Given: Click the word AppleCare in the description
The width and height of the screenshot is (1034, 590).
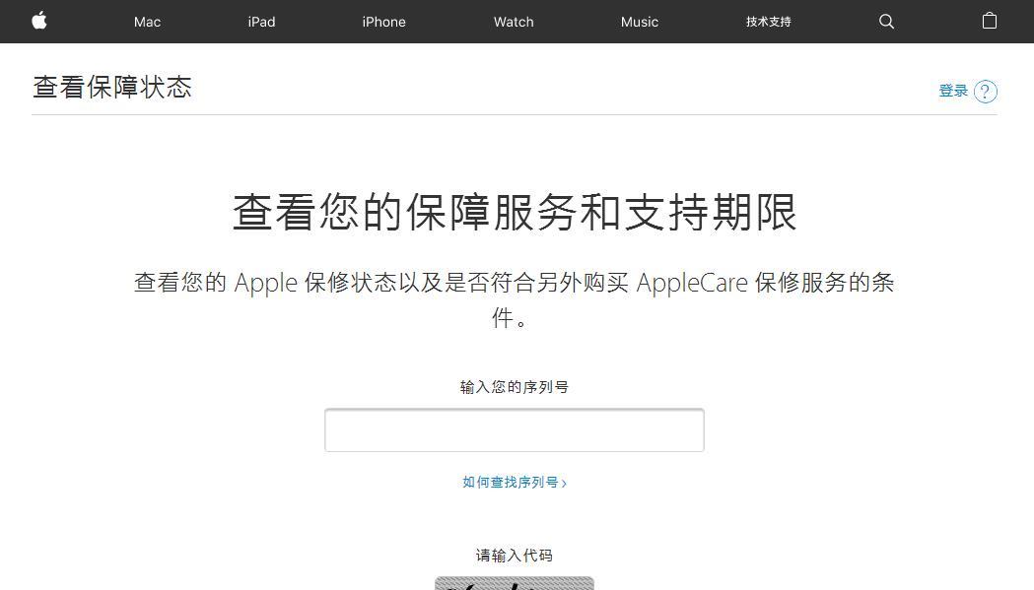Looking at the screenshot, I should click(x=692, y=283).
